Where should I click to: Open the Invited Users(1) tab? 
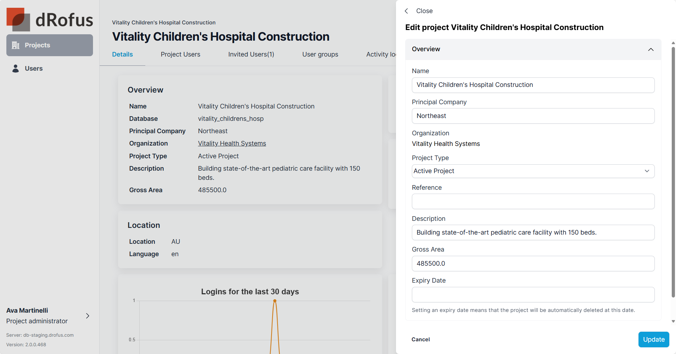pos(251,54)
